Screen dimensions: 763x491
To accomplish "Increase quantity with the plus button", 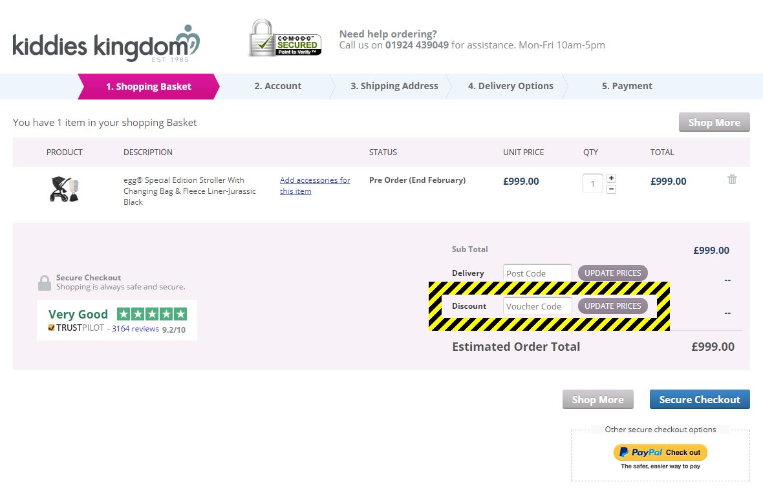I will pos(612,178).
